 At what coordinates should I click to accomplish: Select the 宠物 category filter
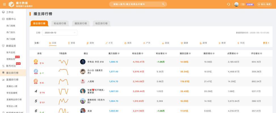point(90,43)
